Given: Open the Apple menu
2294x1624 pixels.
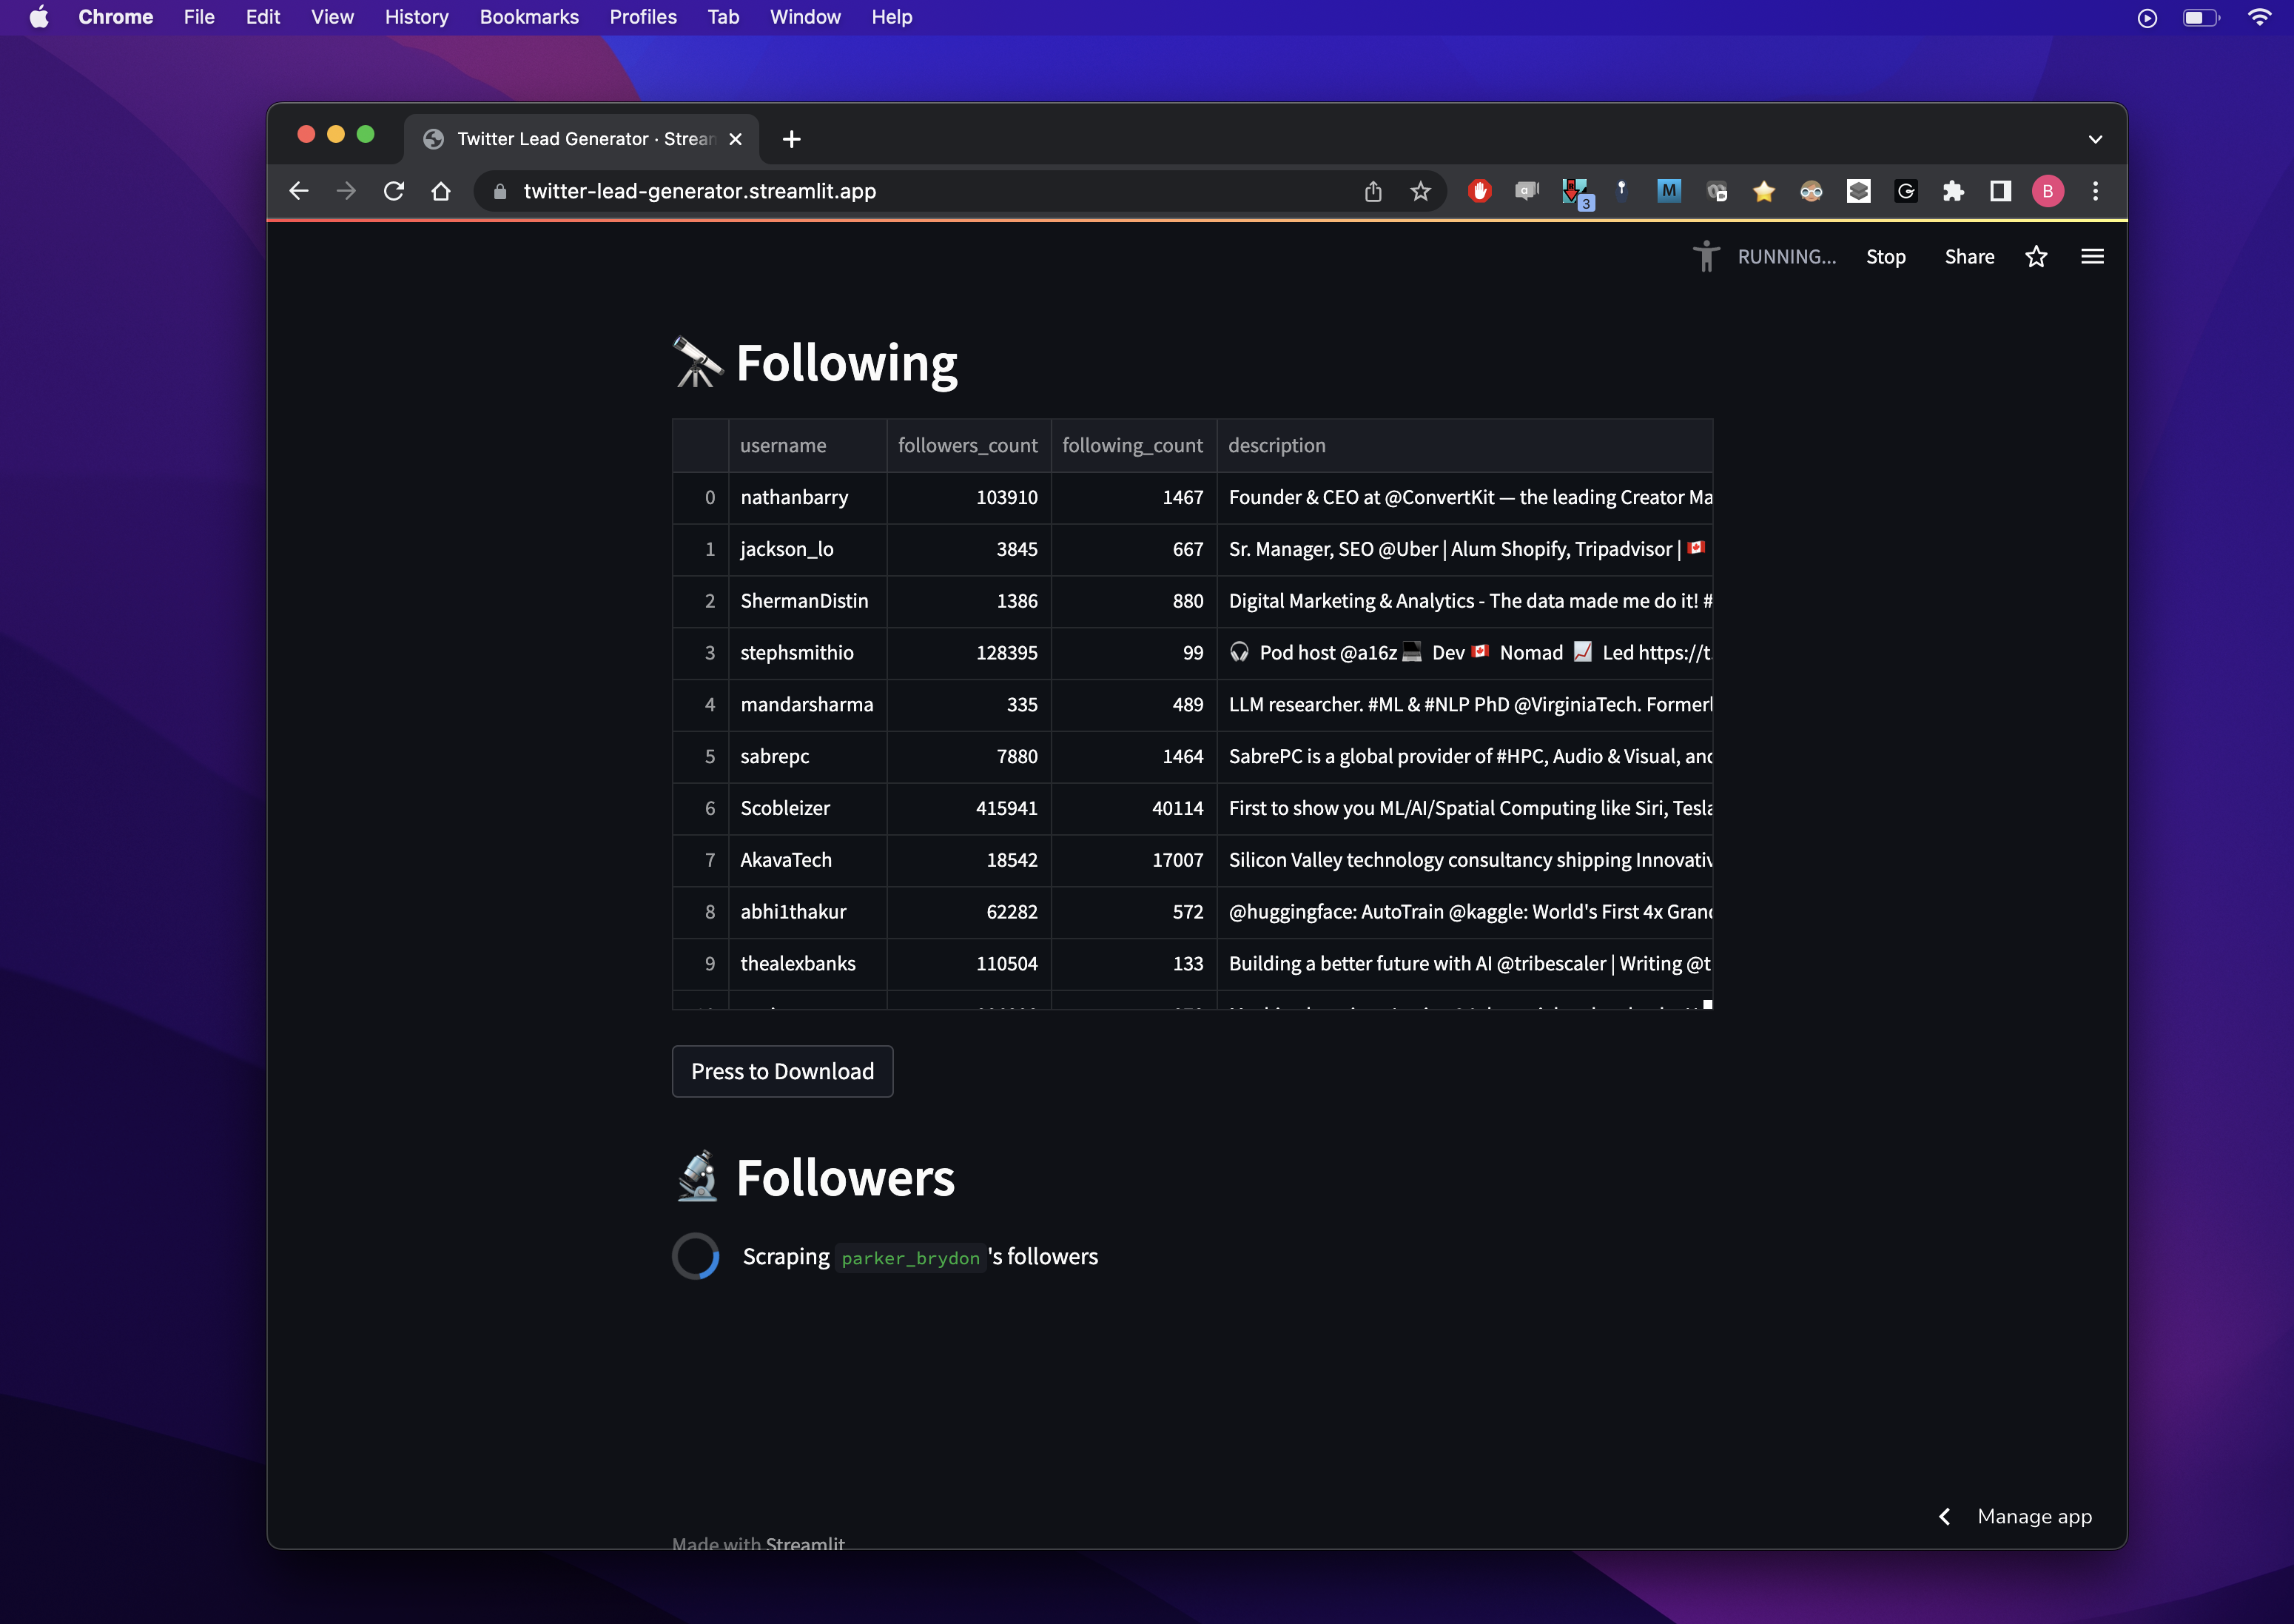Looking at the screenshot, I should click(38, 17).
